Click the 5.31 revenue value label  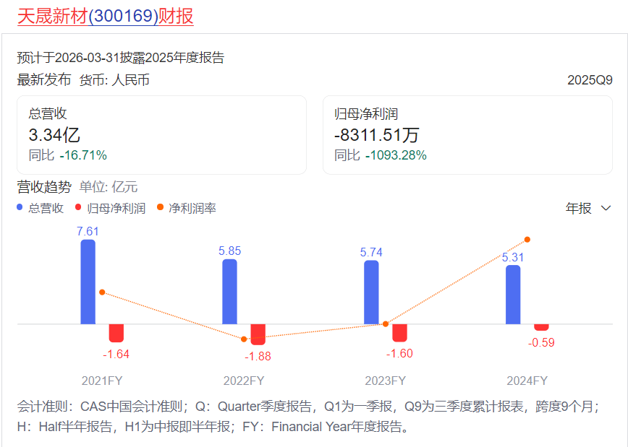coord(513,258)
